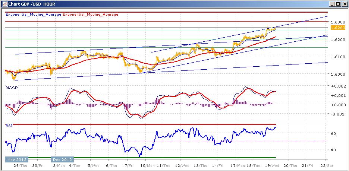349x171 pixels.
Task: Click the +0.000 MACD scale value
Action: pos(338,105)
